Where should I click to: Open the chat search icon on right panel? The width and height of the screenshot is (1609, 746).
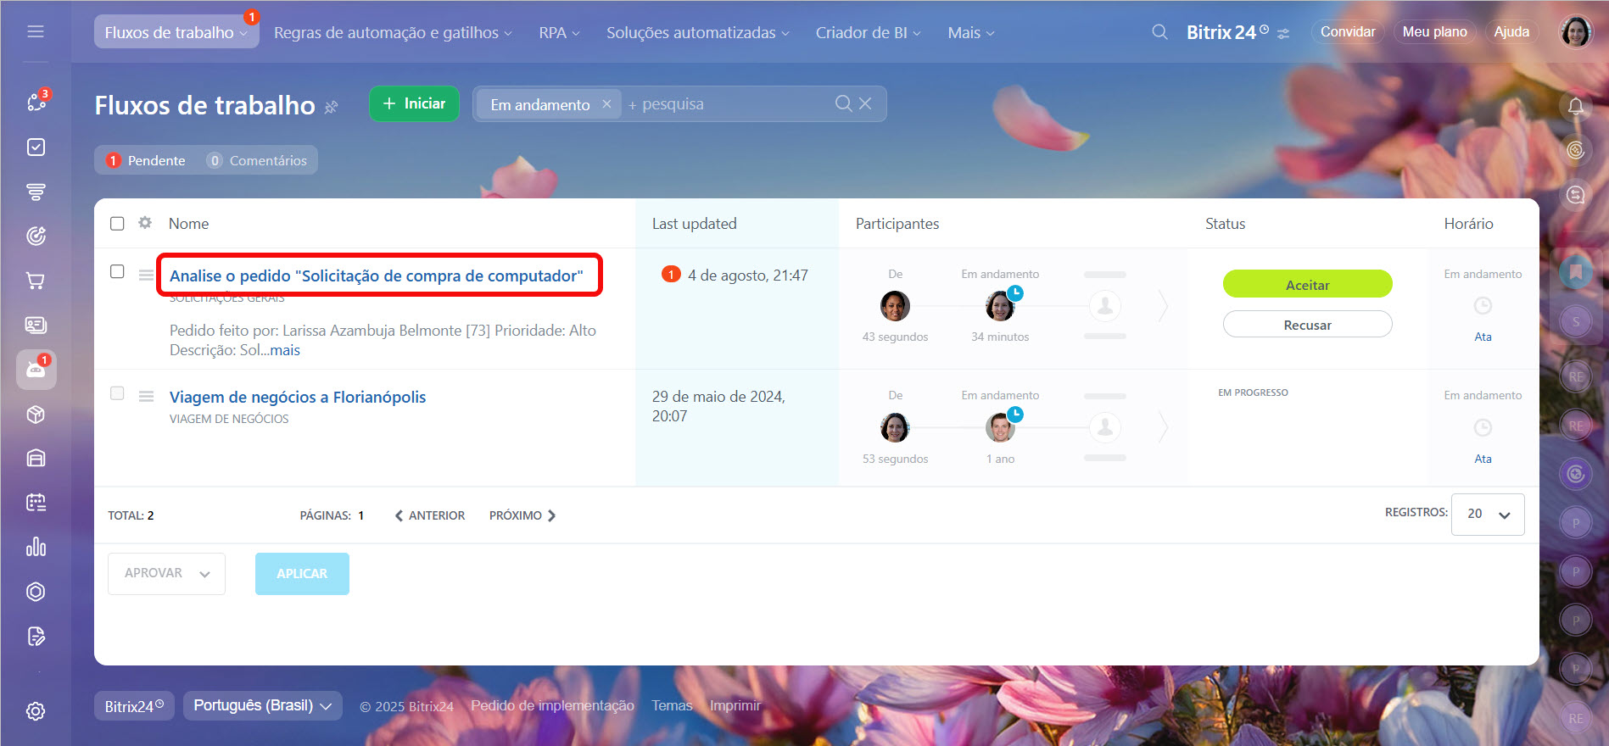pos(1575,195)
